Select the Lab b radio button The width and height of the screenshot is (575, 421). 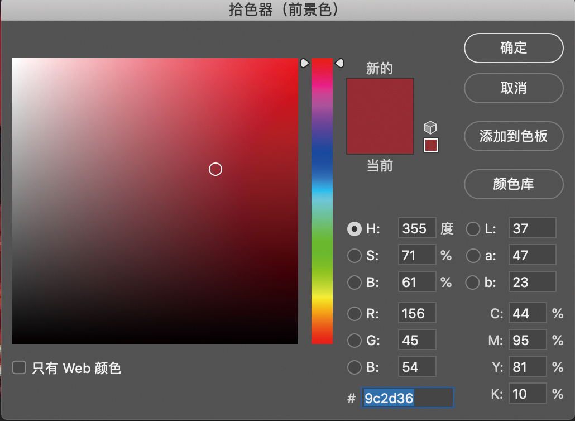pyautogui.click(x=473, y=283)
